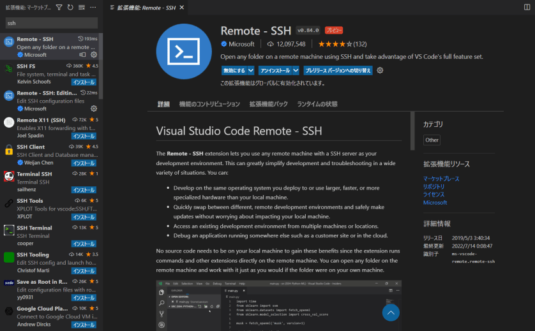Open the マーケットプレース link

[442, 179]
